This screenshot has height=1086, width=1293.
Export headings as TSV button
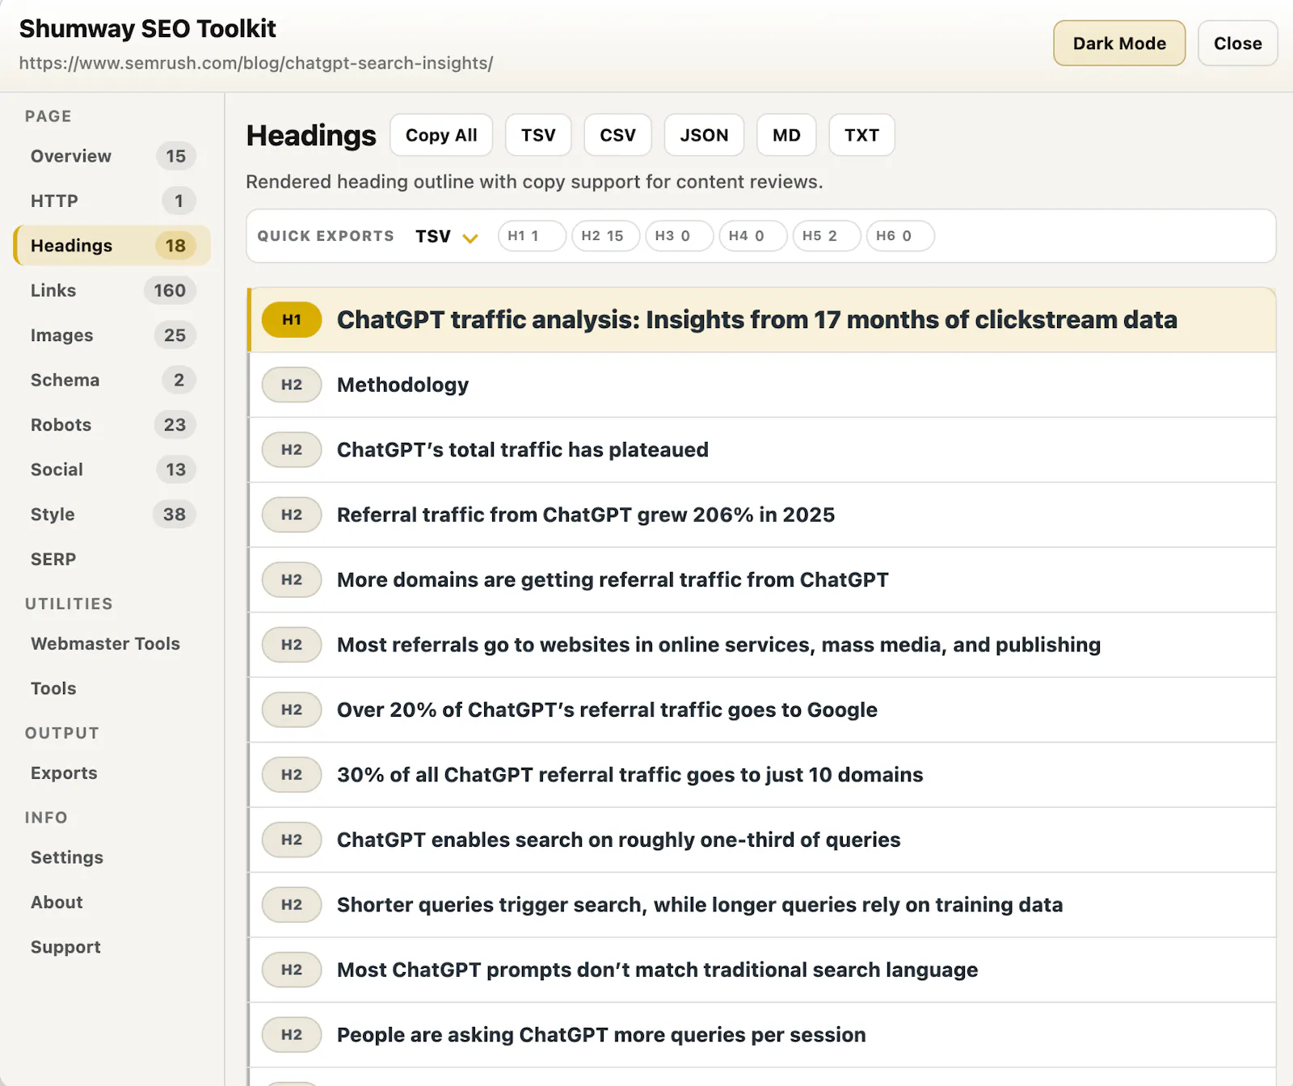click(538, 135)
